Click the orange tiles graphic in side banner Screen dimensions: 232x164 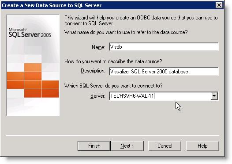pyautogui.click(x=33, y=80)
